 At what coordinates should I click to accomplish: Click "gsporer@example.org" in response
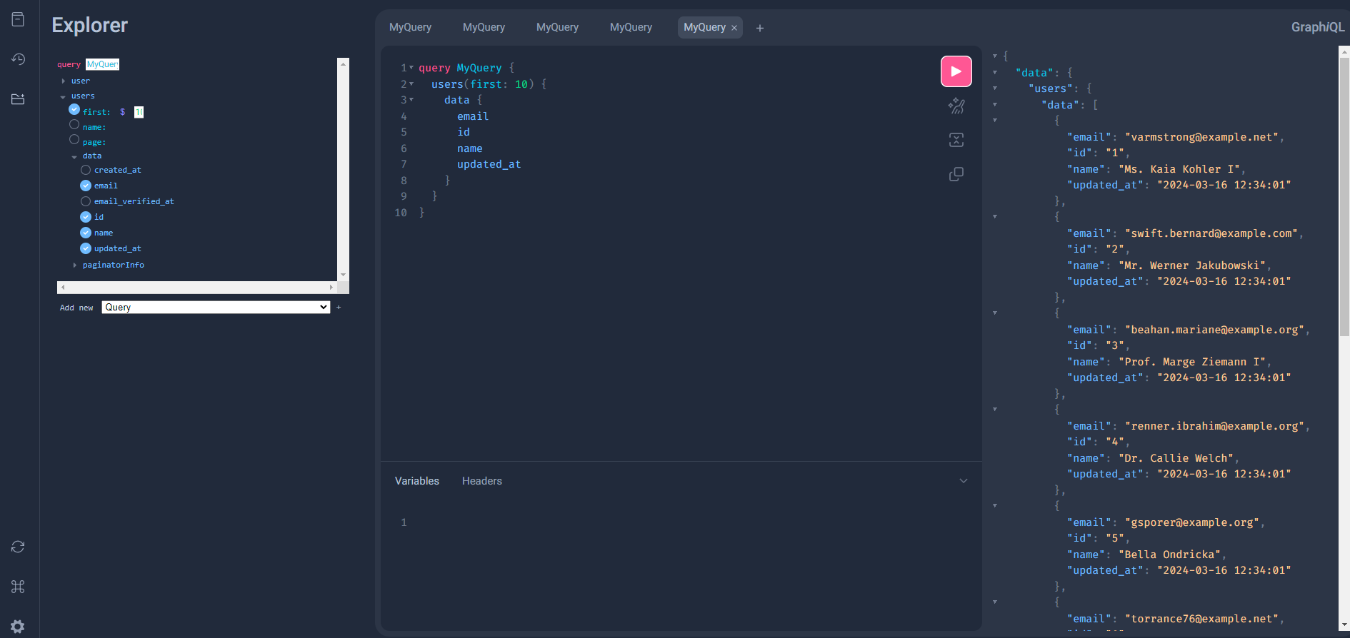tap(1194, 522)
